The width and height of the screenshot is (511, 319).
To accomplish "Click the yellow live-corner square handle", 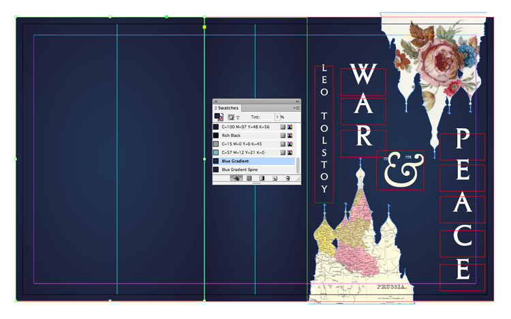I will (x=204, y=27).
